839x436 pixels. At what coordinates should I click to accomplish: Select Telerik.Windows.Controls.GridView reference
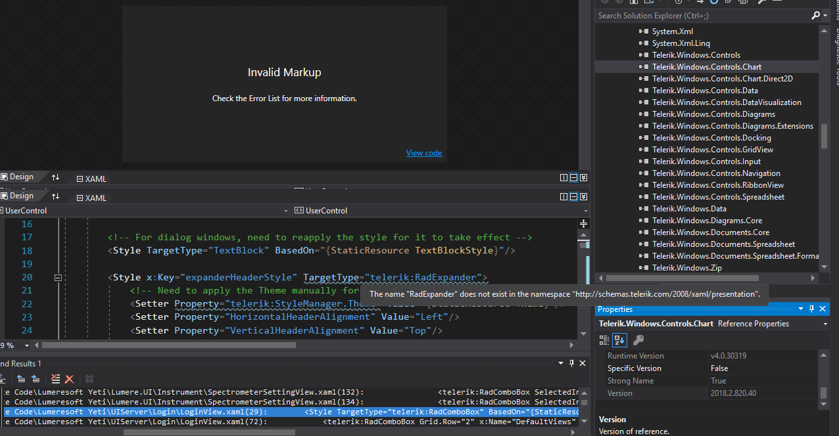tap(712, 150)
